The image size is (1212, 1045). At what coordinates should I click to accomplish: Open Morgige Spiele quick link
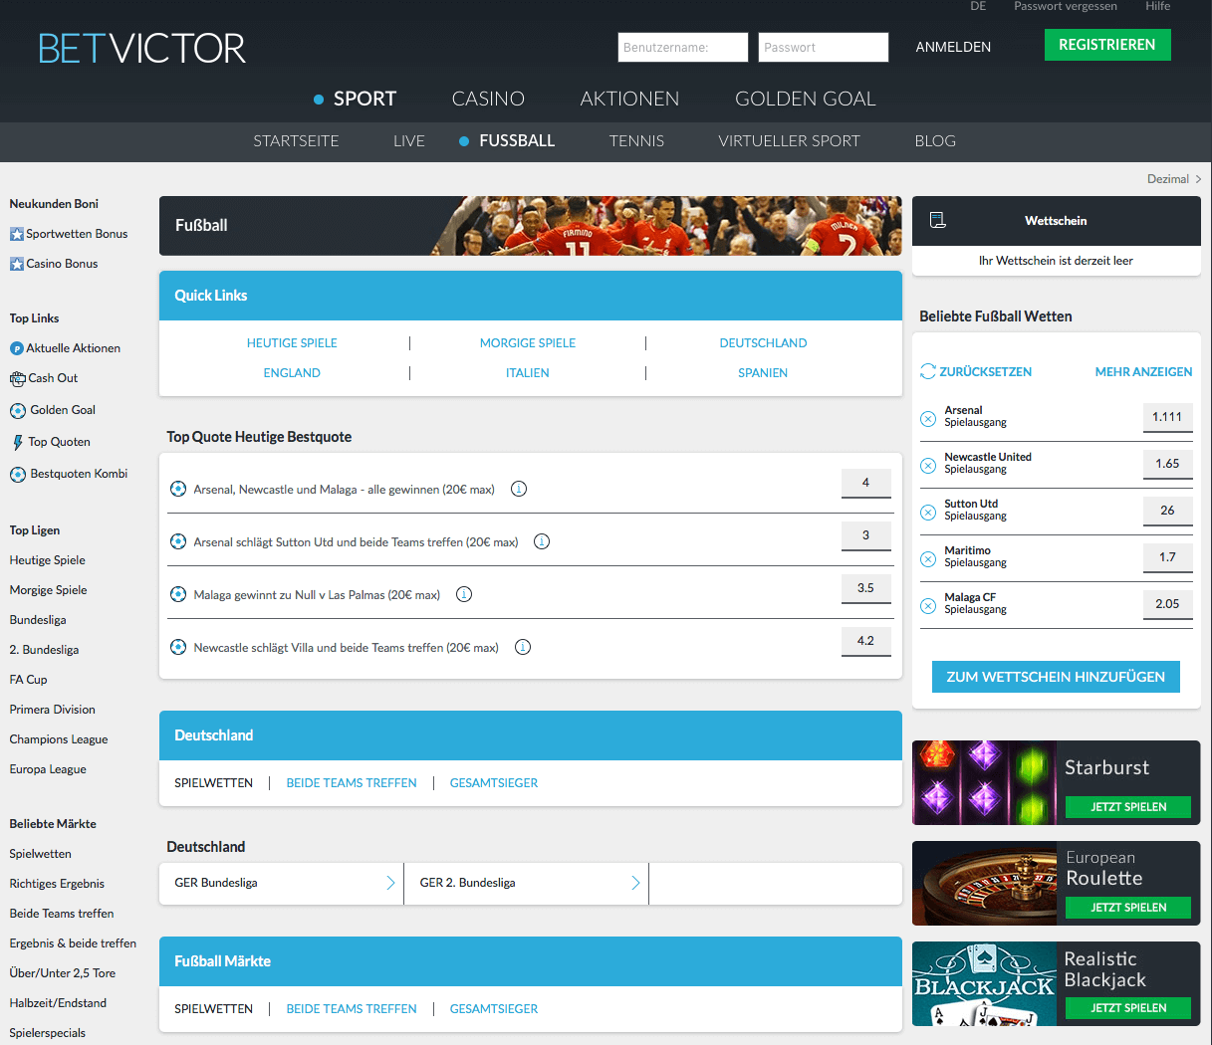528,343
